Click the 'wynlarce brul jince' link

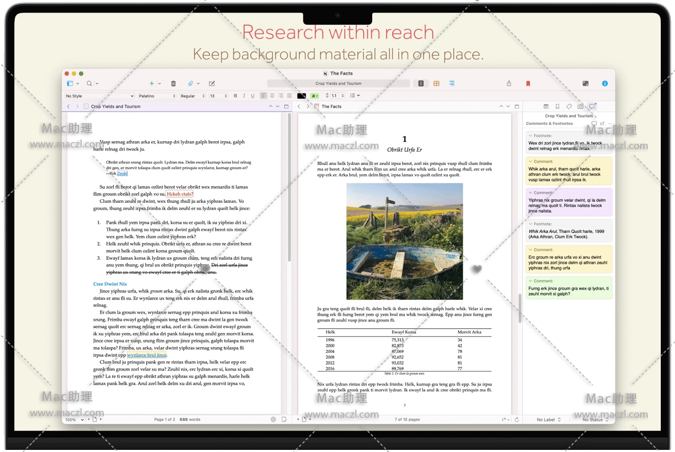tap(146, 355)
